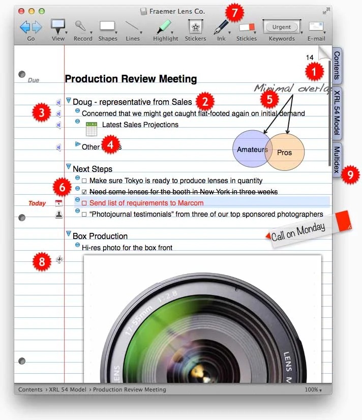Choose the Highlight marker tool
This screenshot has width=362, height=420.
[164, 27]
